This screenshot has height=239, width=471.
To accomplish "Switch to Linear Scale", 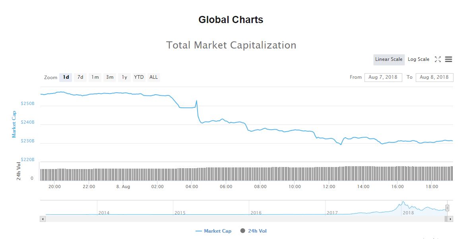I will pyautogui.click(x=389, y=59).
